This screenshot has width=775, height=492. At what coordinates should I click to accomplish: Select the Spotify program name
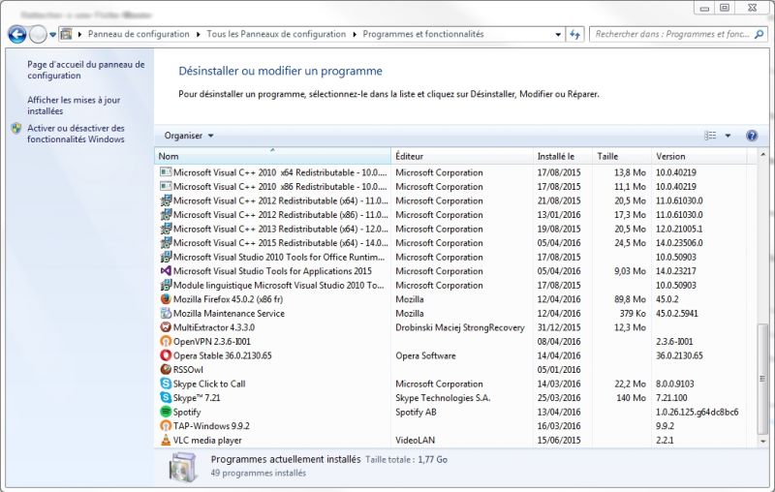click(187, 412)
